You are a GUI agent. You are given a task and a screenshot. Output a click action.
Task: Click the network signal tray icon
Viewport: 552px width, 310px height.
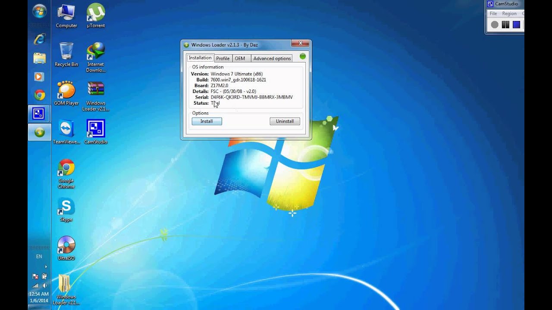[35, 285]
